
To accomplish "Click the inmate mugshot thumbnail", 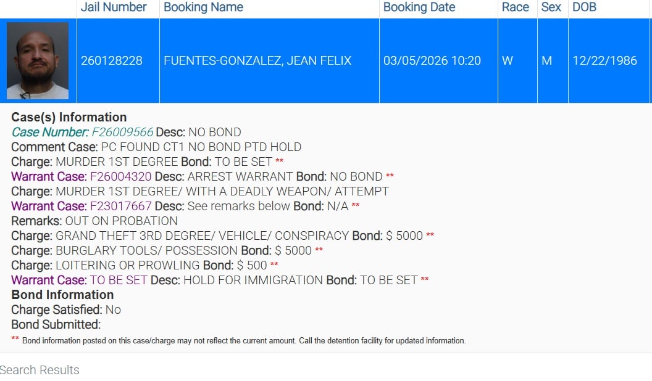I will point(38,60).
